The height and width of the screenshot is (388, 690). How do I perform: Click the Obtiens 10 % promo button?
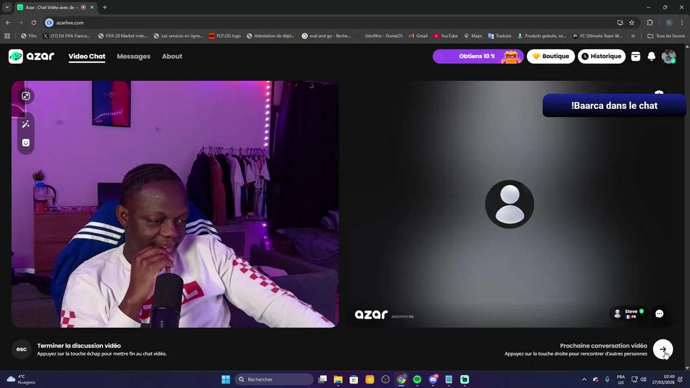tap(478, 56)
